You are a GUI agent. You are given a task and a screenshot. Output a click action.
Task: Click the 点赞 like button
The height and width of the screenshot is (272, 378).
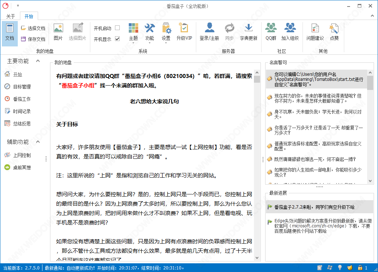coord(334,32)
